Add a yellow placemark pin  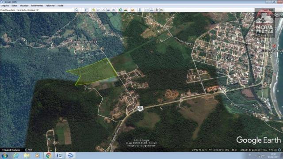coord(93,10)
